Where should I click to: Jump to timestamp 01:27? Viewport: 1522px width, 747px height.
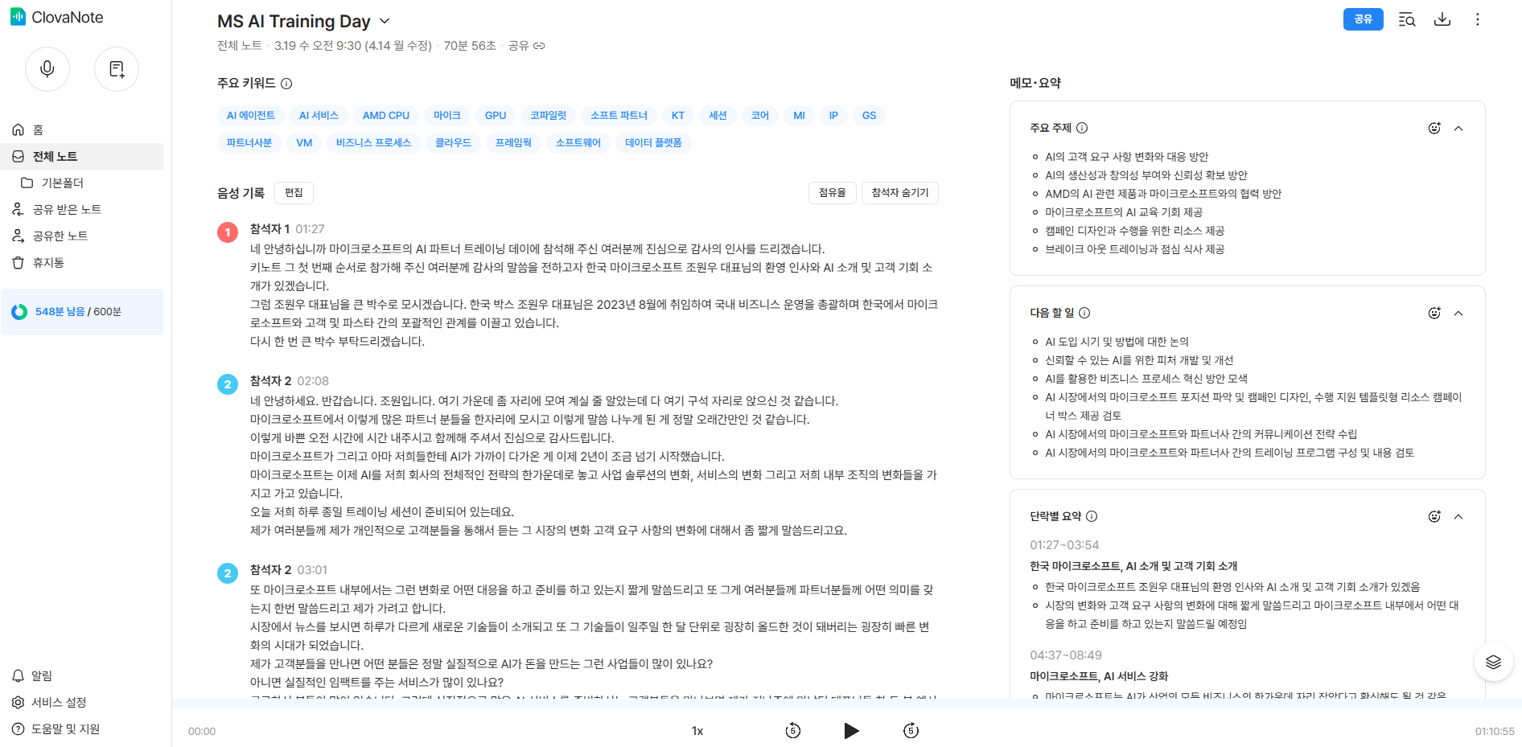(x=310, y=229)
